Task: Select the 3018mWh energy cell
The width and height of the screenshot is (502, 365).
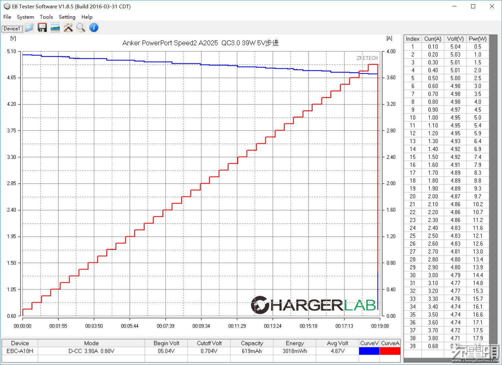Action: (x=295, y=351)
